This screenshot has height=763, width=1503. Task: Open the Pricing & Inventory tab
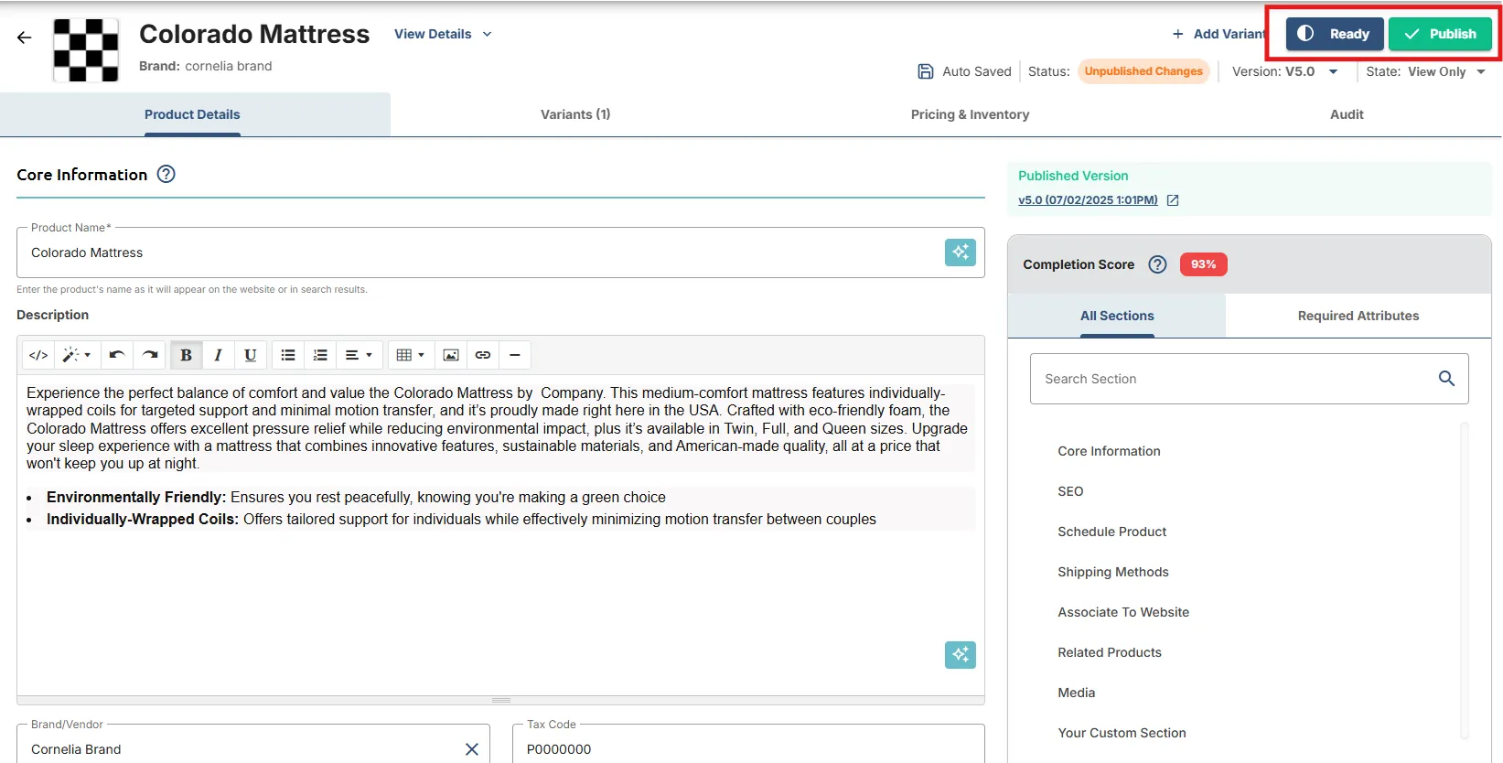tap(970, 114)
